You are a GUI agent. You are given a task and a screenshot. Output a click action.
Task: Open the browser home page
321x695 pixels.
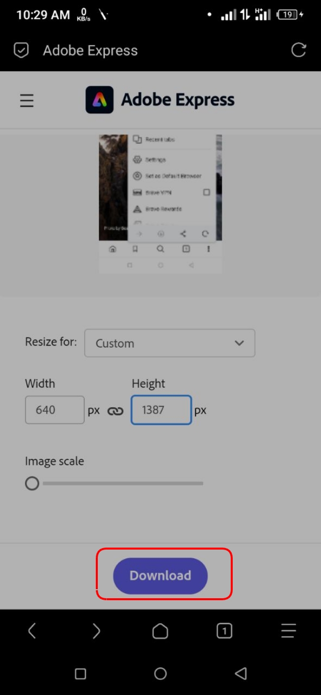(x=160, y=631)
